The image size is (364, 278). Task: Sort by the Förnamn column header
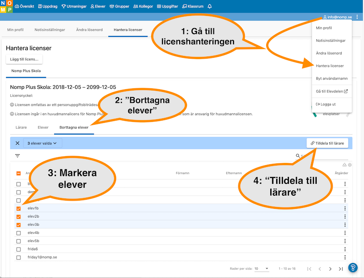tap(182, 173)
